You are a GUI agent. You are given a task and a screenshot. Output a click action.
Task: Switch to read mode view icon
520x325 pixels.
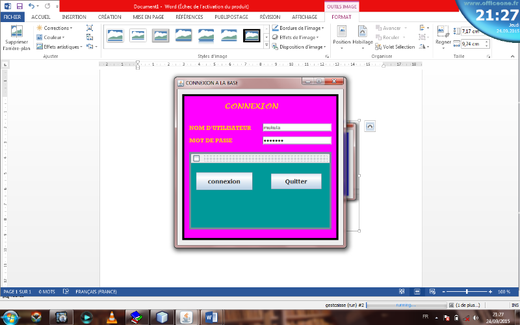pos(402,291)
